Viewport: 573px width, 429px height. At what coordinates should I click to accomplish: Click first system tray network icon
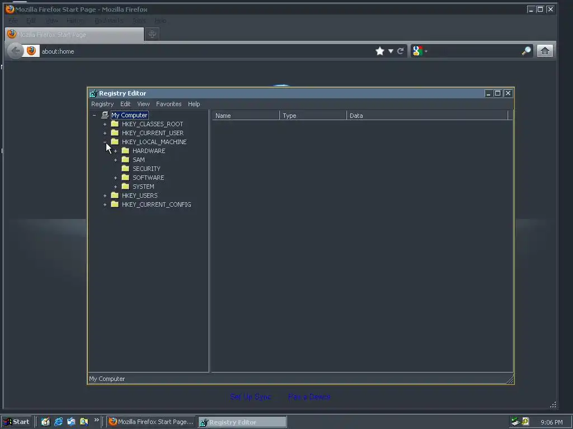tap(515, 422)
